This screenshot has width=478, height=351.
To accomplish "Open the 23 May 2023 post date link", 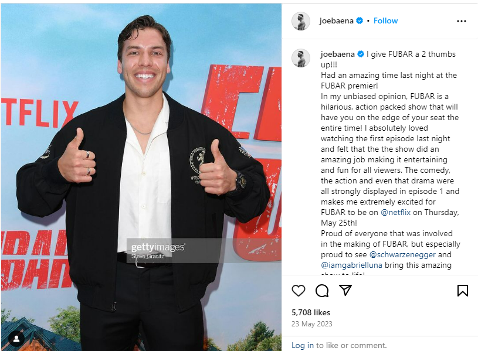I will [x=312, y=324].
